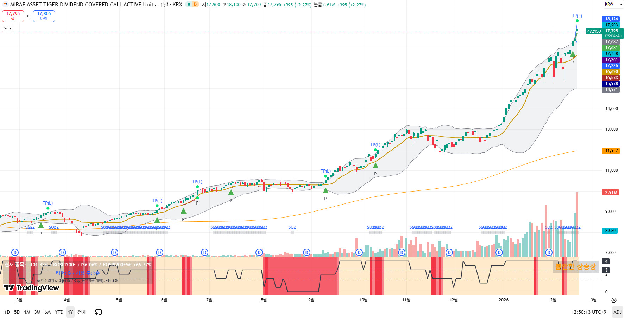Select the YTD time range
Screen dimensions: 625x318
tap(59, 312)
